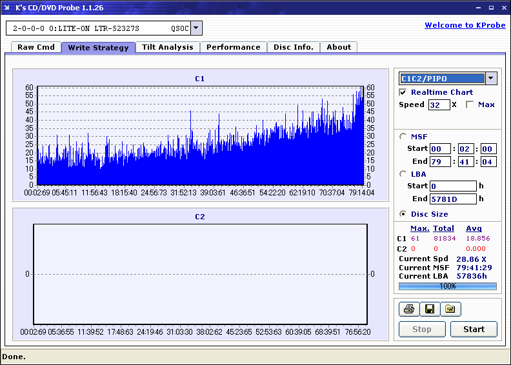
Task: Click the floppy disk save icon
Action: [430, 310]
